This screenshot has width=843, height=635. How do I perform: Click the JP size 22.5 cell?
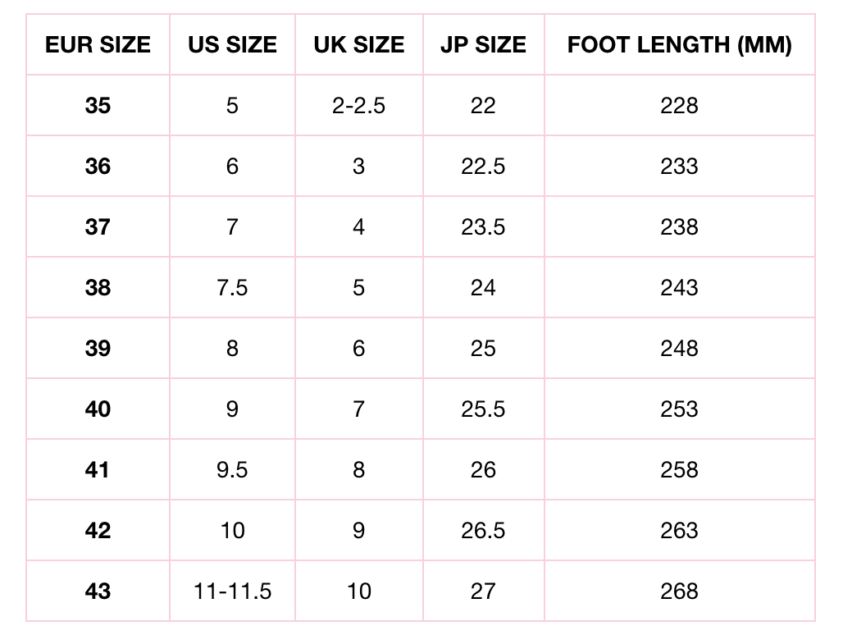coord(483,167)
